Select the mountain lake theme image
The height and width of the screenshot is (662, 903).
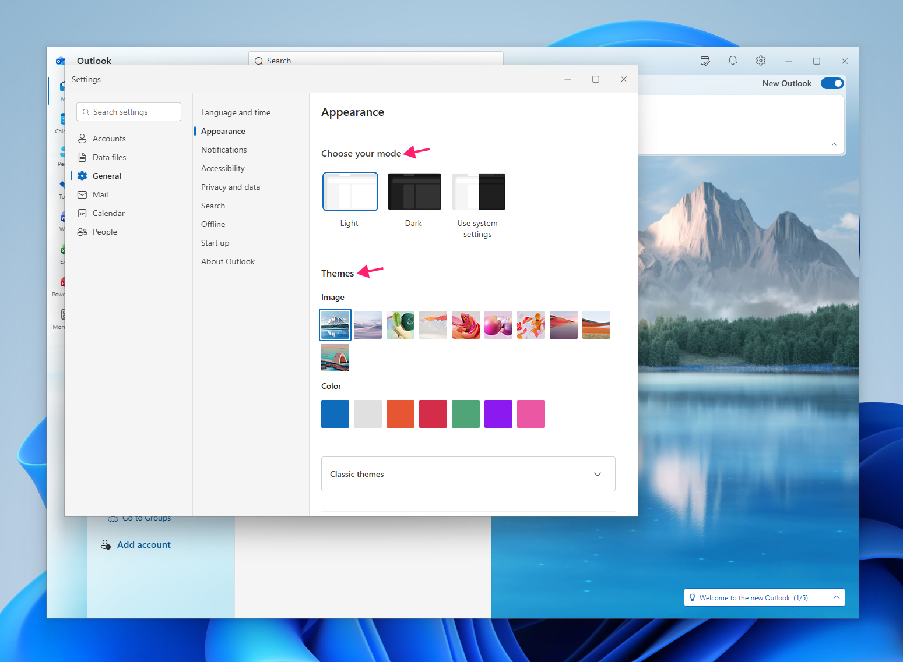(335, 325)
